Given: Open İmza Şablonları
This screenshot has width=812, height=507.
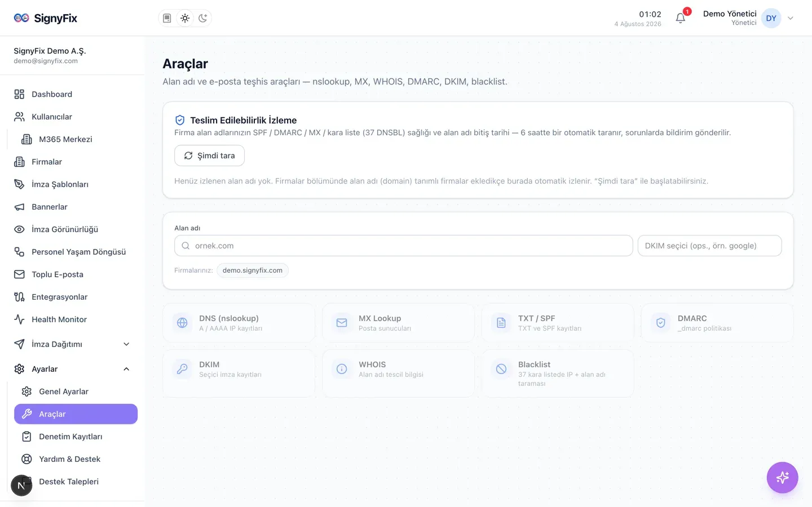Looking at the screenshot, I should point(76,184).
